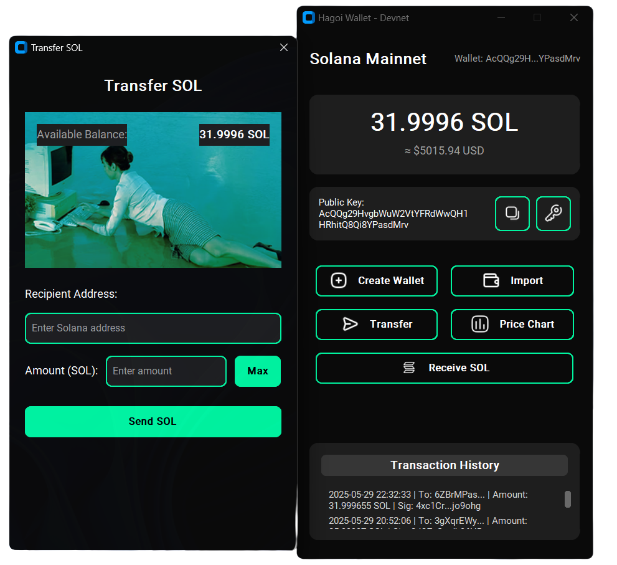Click the bar chart icon on Price Chart
The image size is (617, 565).
click(479, 324)
